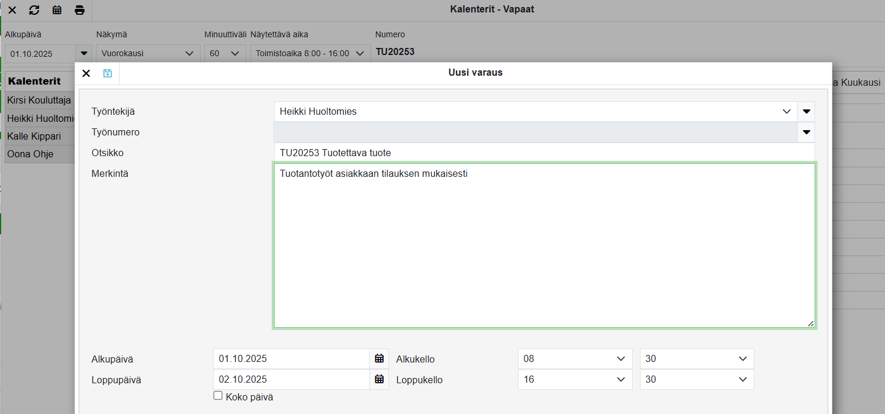Screen dimensions: 885x414
Task: Select Alkukello hour dropdown showing 08
Action: point(574,358)
